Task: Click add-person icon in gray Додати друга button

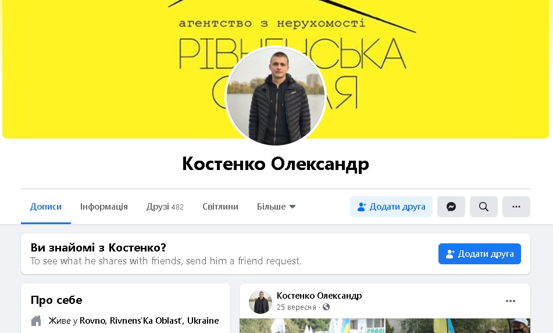Action: click(x=362, y=207)
